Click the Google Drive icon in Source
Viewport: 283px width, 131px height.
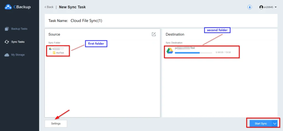[50, 49]
